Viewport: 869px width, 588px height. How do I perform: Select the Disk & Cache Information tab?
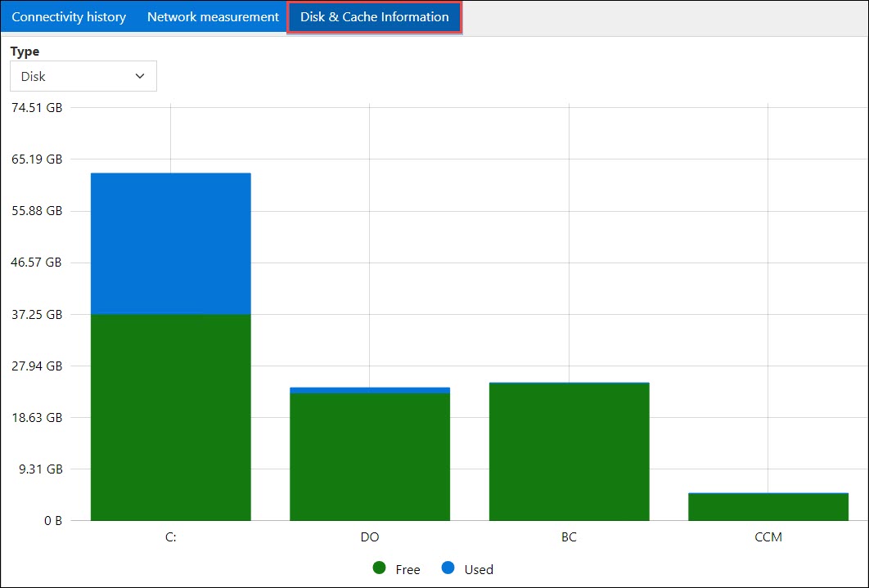(x=374, y=17)
